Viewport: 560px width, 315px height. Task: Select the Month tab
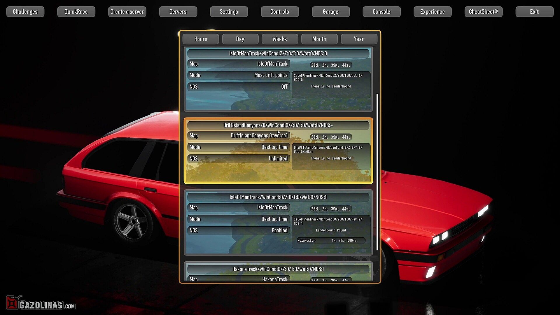coord(319,39)
